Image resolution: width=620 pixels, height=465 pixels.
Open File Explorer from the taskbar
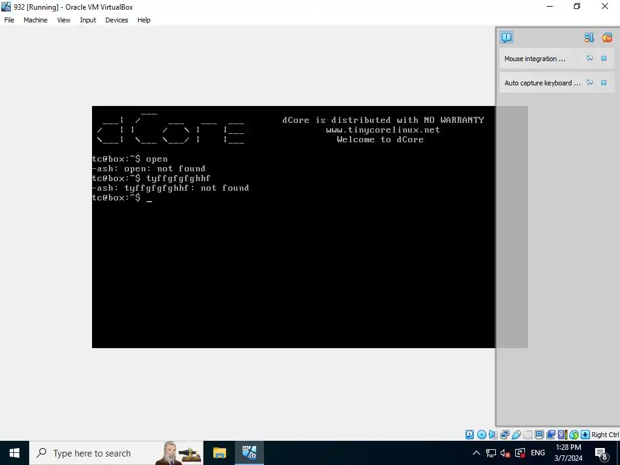point(219,453)
